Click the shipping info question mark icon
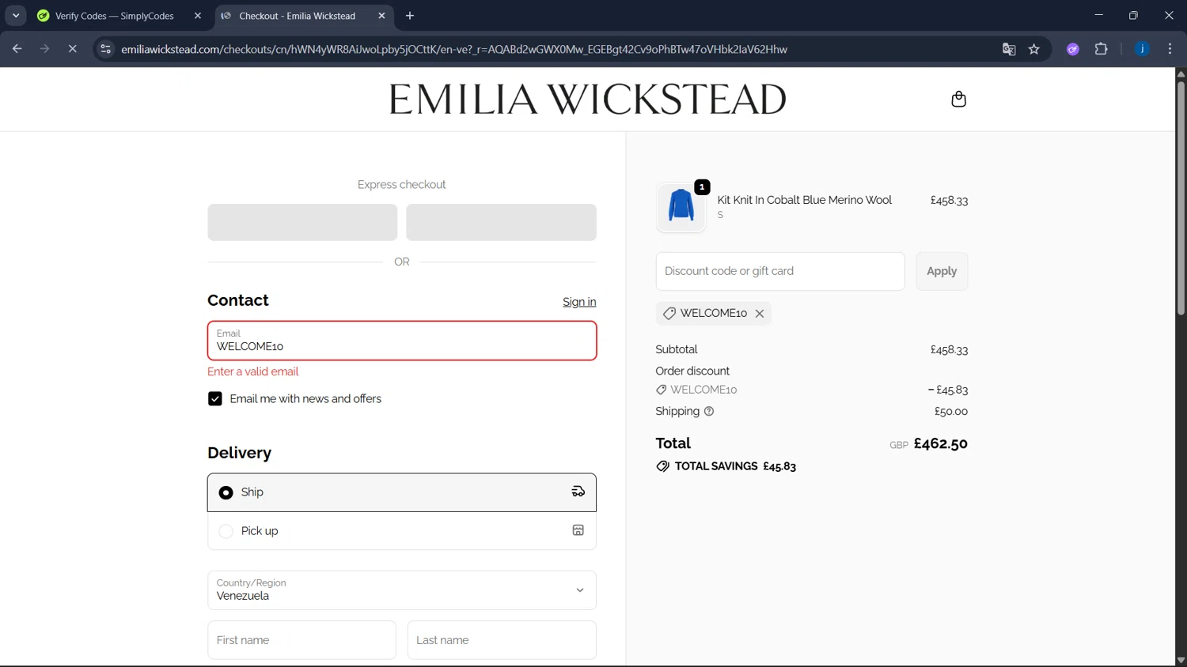The image size is (1187, 667). [x=709, y=411]
